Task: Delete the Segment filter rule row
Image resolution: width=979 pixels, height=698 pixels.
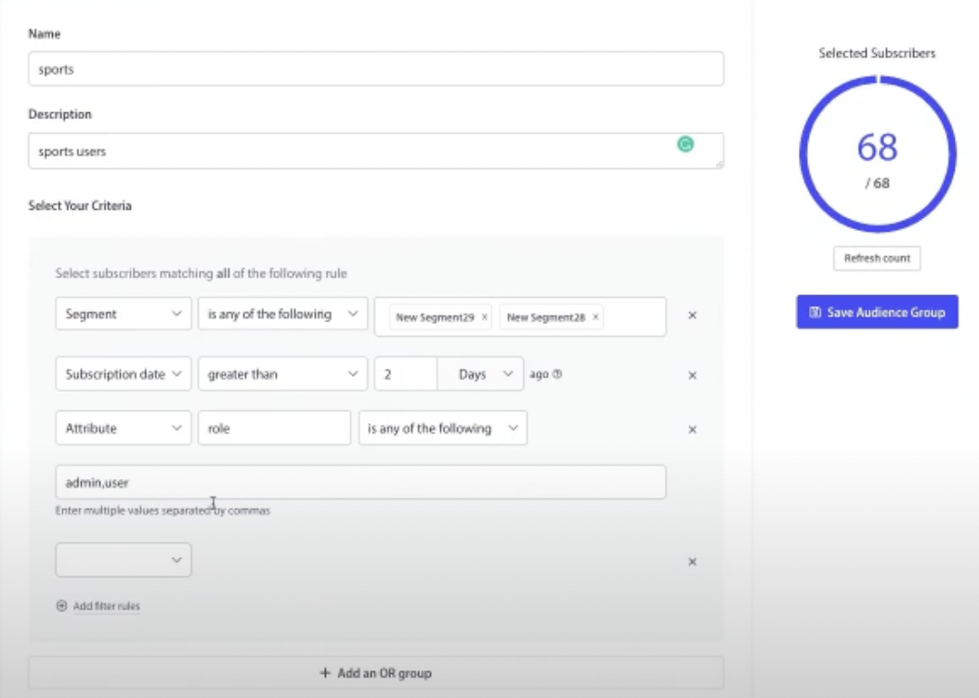Action: [x=692, y=316]
